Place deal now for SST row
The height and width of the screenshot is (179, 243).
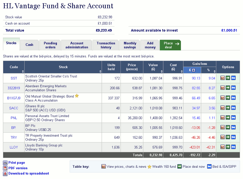(228, 78)
